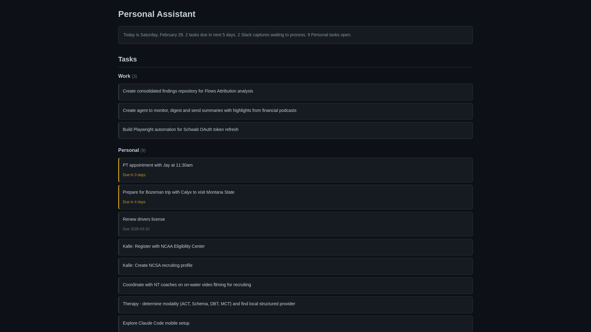Click the Due 2026-03-10 date label
The height and width of the screenshot is (332, 591).
tap(136, 229)
